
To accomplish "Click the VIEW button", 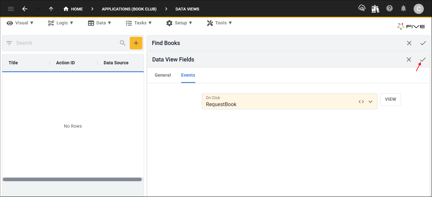I will pos(390,99).
